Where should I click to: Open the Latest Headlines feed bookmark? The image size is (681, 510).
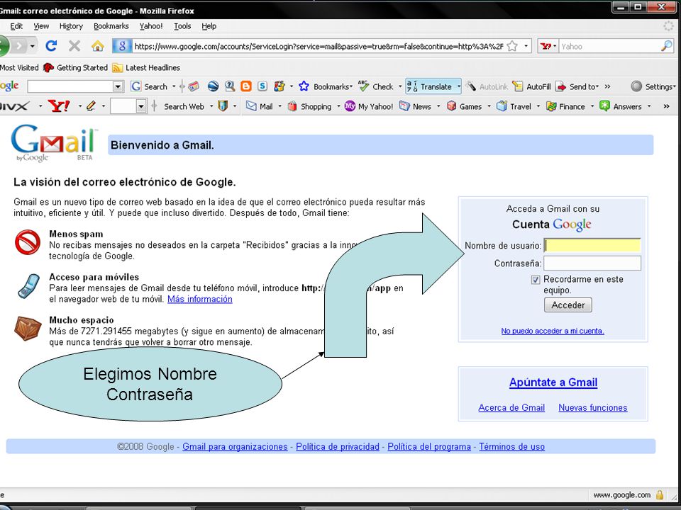point(146,68)
